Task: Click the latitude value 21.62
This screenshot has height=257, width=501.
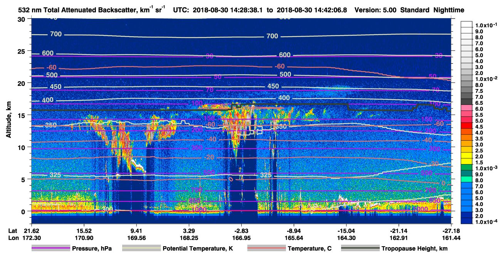Action: (31, 230)
